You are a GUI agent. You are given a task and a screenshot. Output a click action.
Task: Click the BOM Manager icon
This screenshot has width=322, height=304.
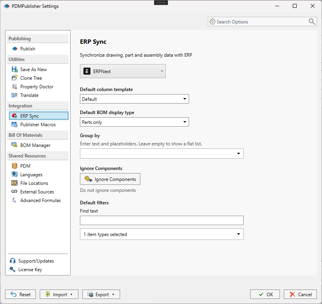click(14, 145)
